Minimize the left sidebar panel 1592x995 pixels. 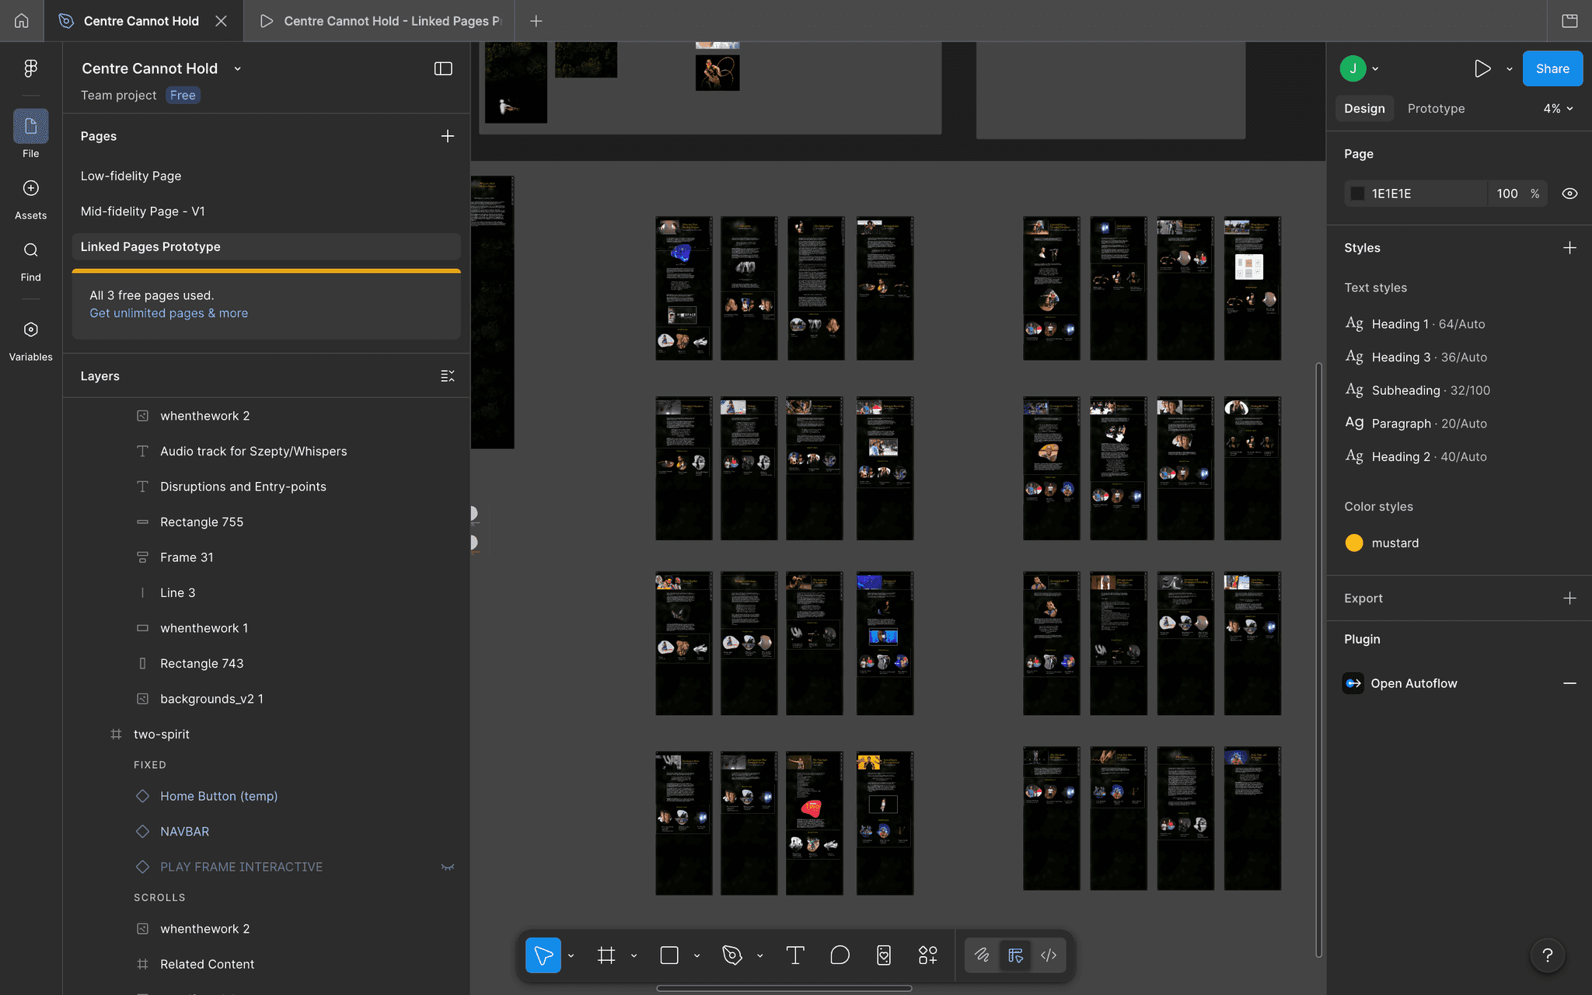point(443,68)
